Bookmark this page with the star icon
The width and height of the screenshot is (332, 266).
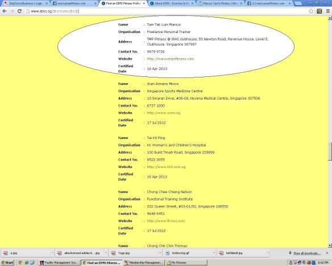coord(311,11)
